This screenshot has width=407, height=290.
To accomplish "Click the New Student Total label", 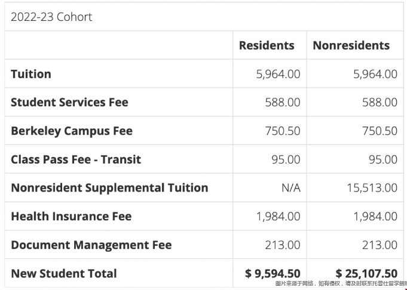I will pyautogui.click(x=64, y=273).
